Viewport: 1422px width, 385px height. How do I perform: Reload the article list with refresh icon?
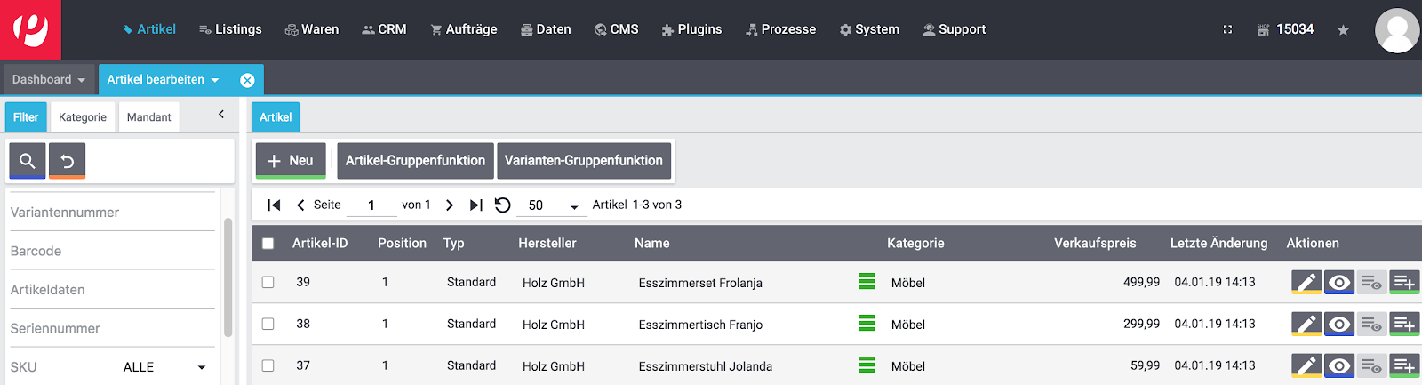point(502,205)
